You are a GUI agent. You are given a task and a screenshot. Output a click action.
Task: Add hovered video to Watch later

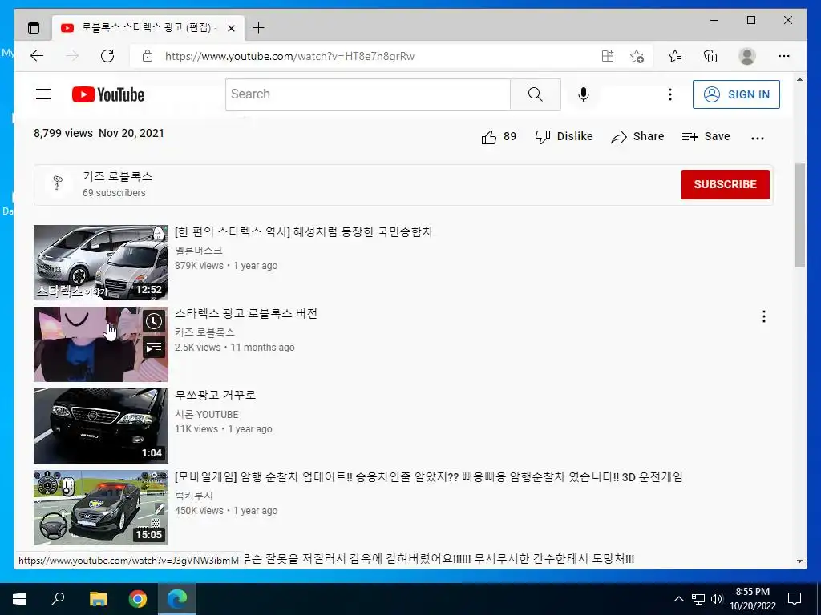pyautogui.click(x=153, y=321)
